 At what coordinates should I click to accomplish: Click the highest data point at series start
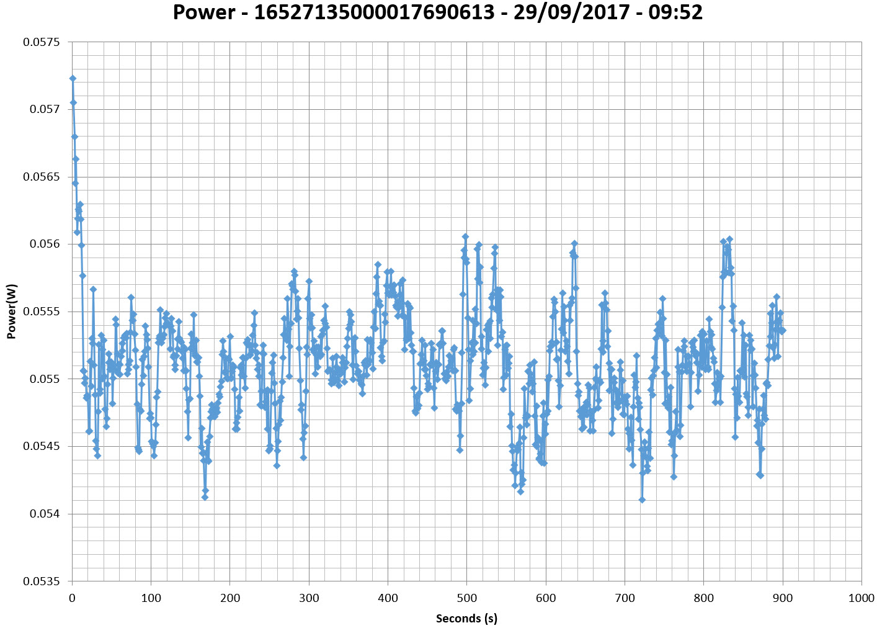(x=73, y=78)
